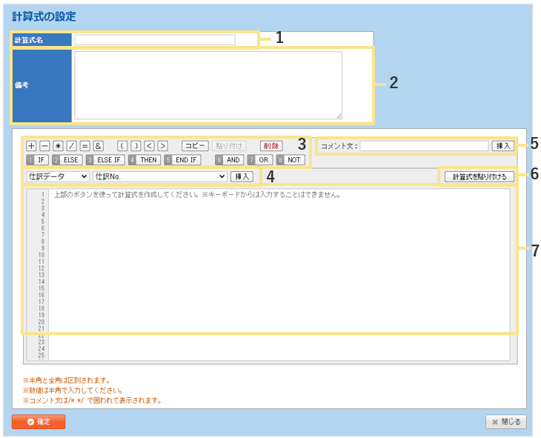Screen dimensions: 541x438
Task: Click the orange 確定 confirm button
Action: point(39,422)
